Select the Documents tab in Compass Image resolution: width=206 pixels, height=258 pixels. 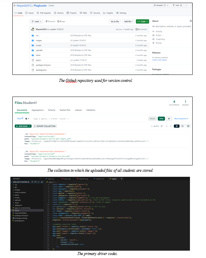pyautogui.click(x=22, y=110)
